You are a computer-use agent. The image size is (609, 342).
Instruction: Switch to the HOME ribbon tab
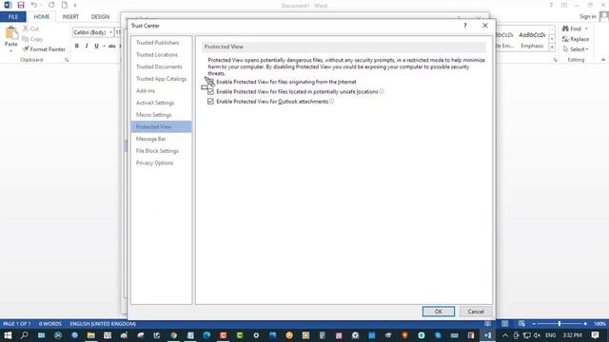tap(42, 17)
